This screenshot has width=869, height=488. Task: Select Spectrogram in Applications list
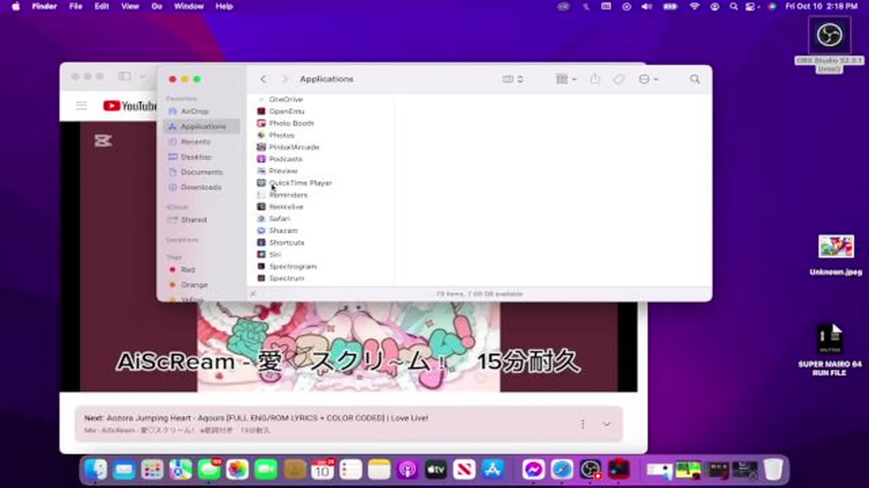click(292, 266)
